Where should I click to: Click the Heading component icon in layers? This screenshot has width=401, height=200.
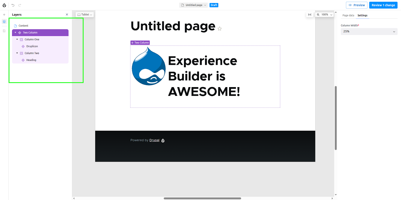[23, 60]
